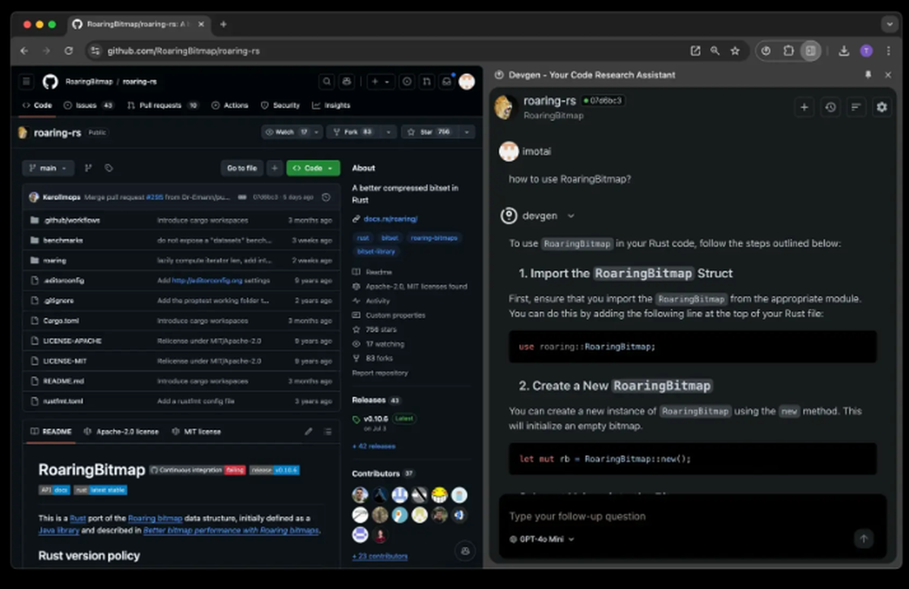Open Copilot from the GitHub header
Viewport: 909px width, 589px height.
[346, 82]
